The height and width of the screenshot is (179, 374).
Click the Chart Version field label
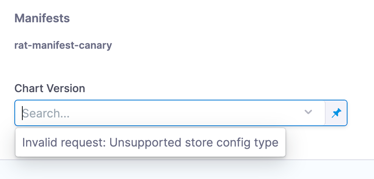pyautogui.click(x=50, y=88)
